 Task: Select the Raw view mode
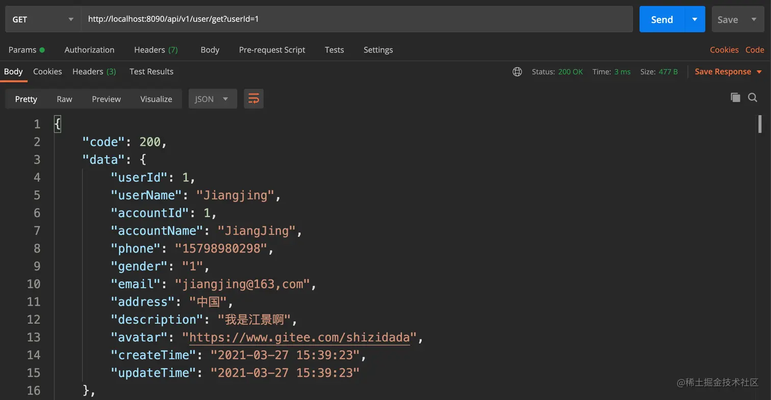click(x=64, y=99)
